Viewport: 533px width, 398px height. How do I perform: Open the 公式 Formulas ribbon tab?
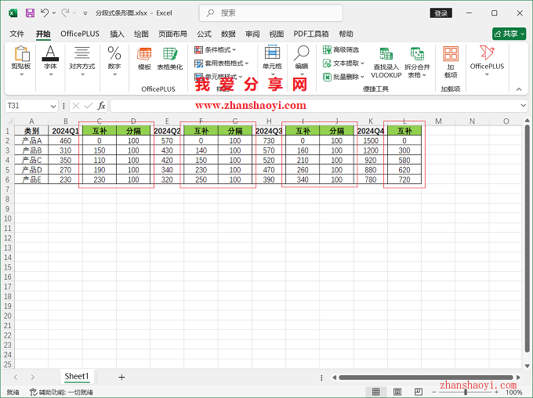(204, 34)
